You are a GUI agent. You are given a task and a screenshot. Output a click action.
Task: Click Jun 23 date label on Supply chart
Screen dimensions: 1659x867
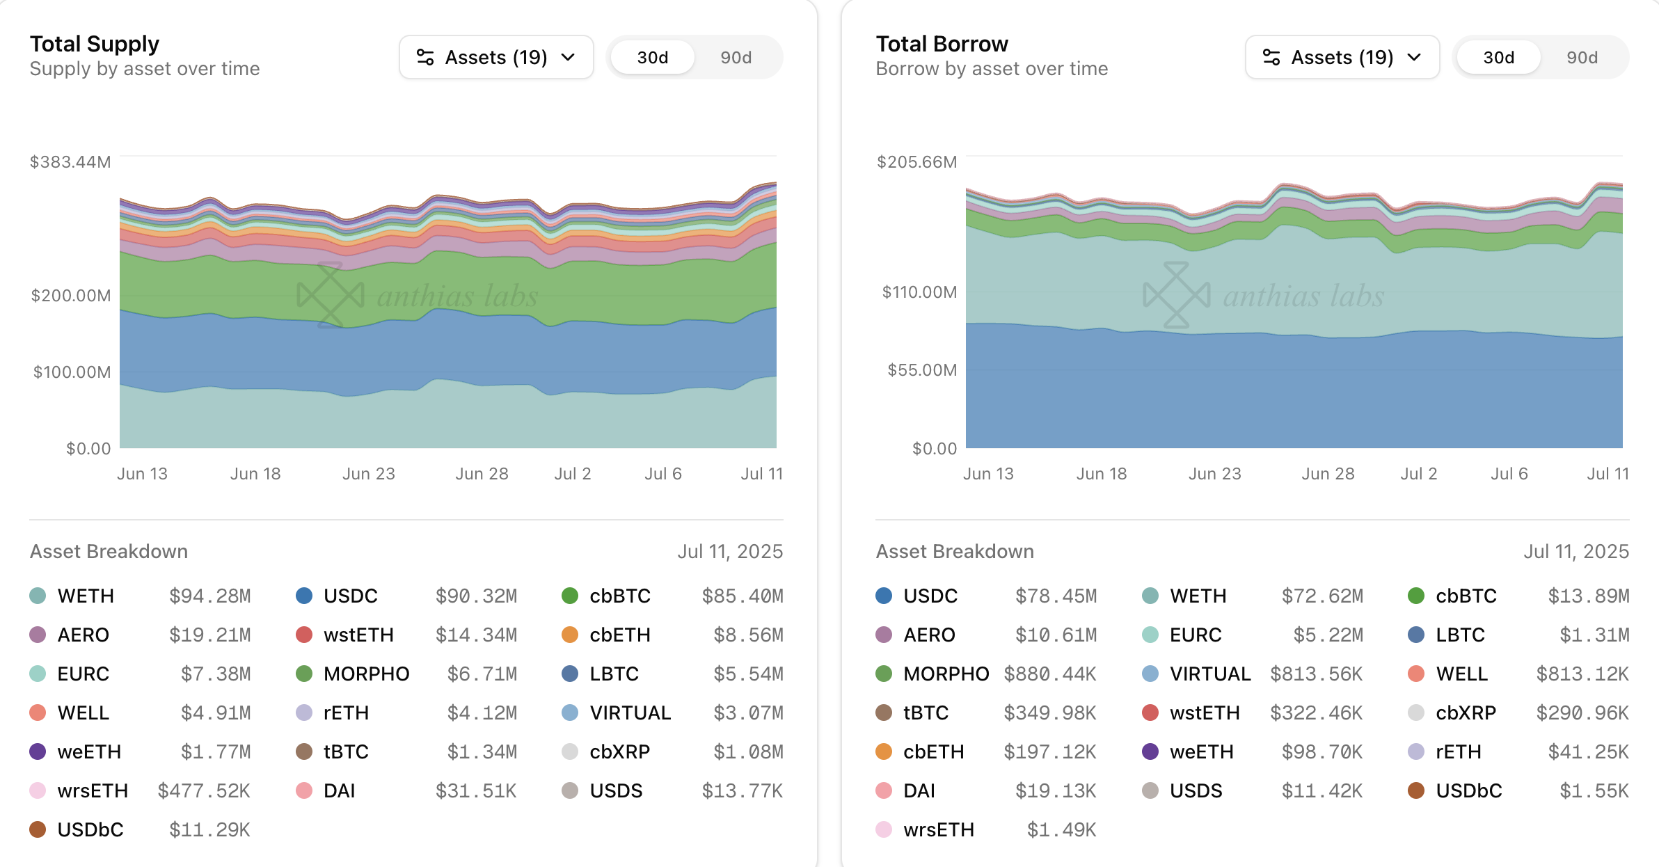pyautogui.click(x=369, y=474)
